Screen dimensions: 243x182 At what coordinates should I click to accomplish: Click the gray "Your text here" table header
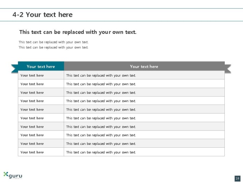[x=144, y=66]
